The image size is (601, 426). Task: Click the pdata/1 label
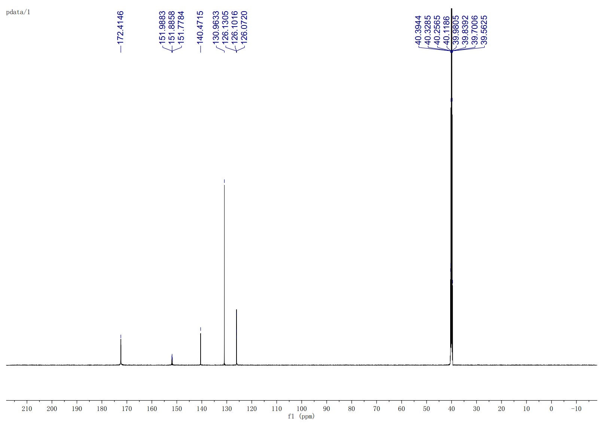[18, 12]
